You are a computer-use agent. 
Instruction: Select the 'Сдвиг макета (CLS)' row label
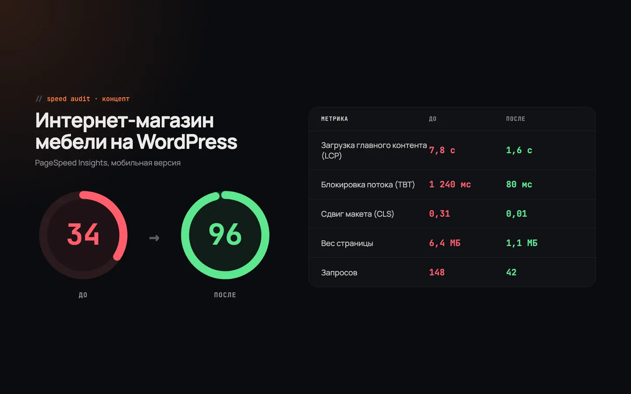coord(358,214)
